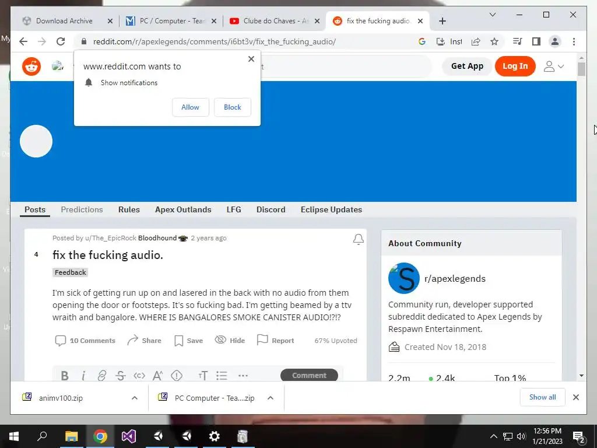
Task: Open the user dropdown menu
Action: [553, 66]
